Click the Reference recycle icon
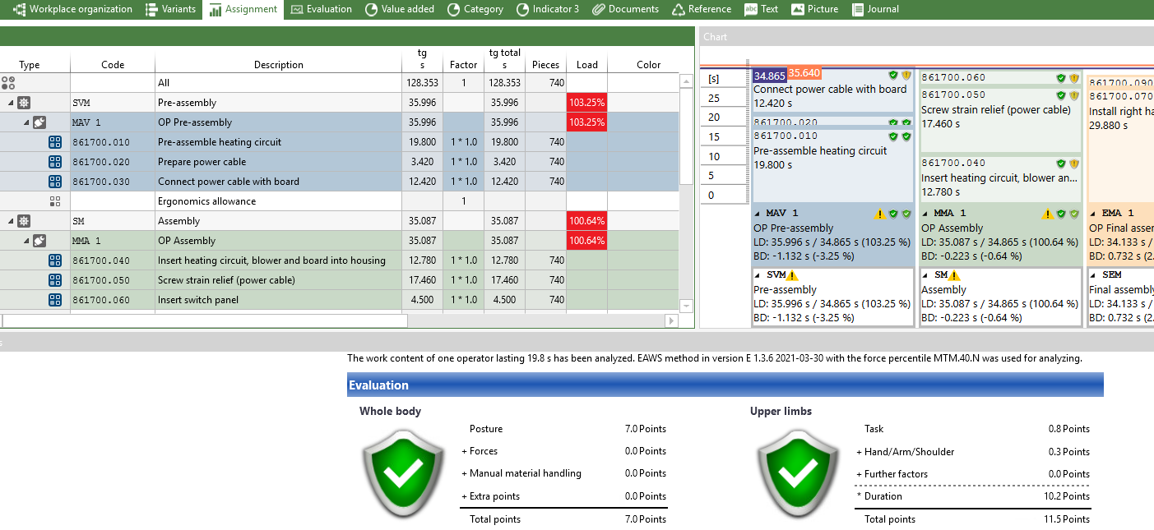The image size is (1154, 530). tap(679, 10)
